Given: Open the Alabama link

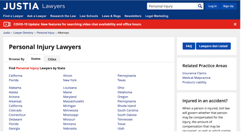Looking at the screenshot, I should coord(15,88).
